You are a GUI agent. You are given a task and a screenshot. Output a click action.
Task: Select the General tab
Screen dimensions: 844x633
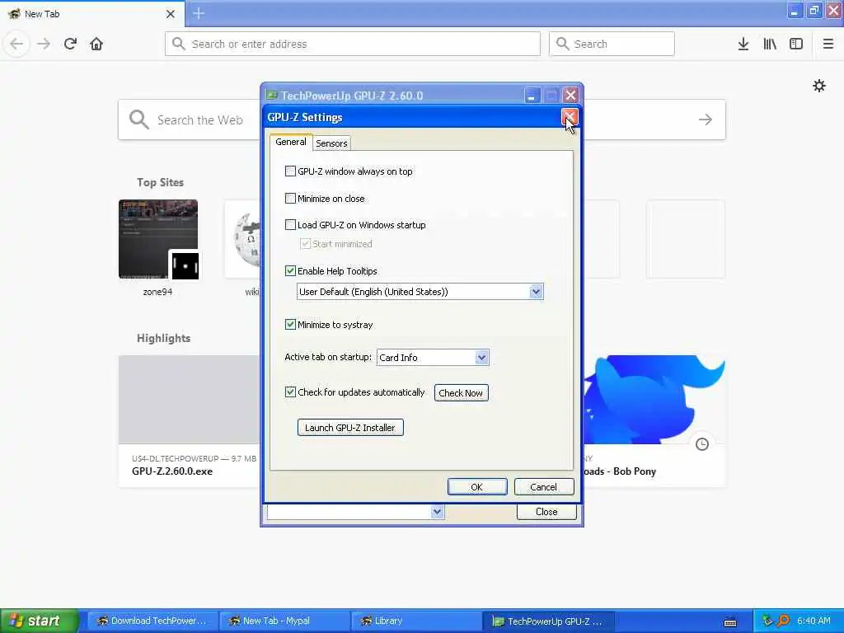pos(291,142)
